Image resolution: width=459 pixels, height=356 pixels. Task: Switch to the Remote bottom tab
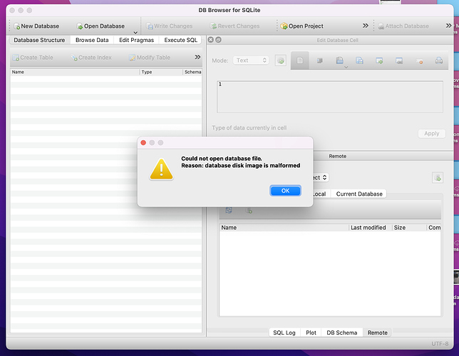(x=377, y=333)
